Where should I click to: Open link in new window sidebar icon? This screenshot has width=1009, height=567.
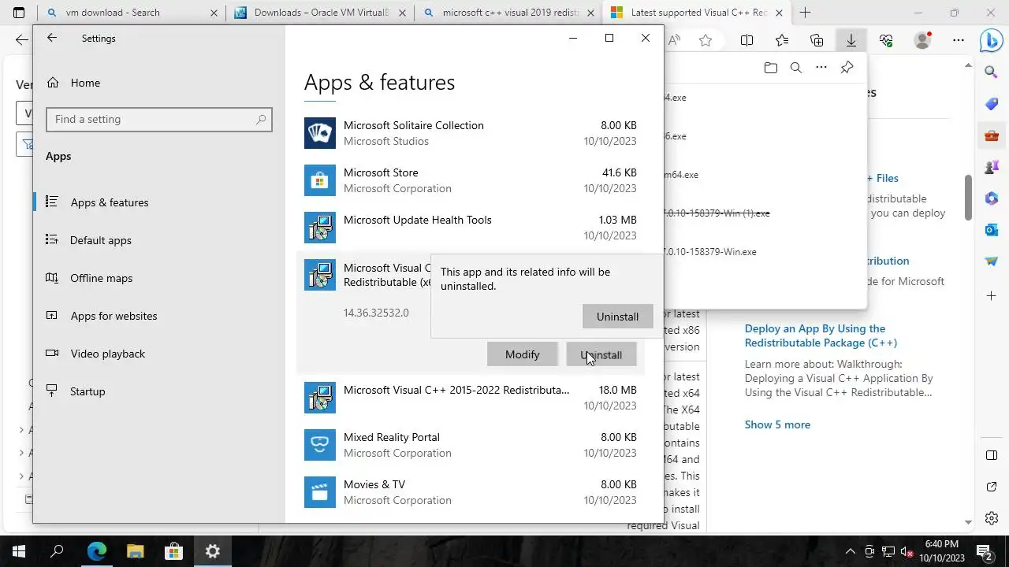992,487
